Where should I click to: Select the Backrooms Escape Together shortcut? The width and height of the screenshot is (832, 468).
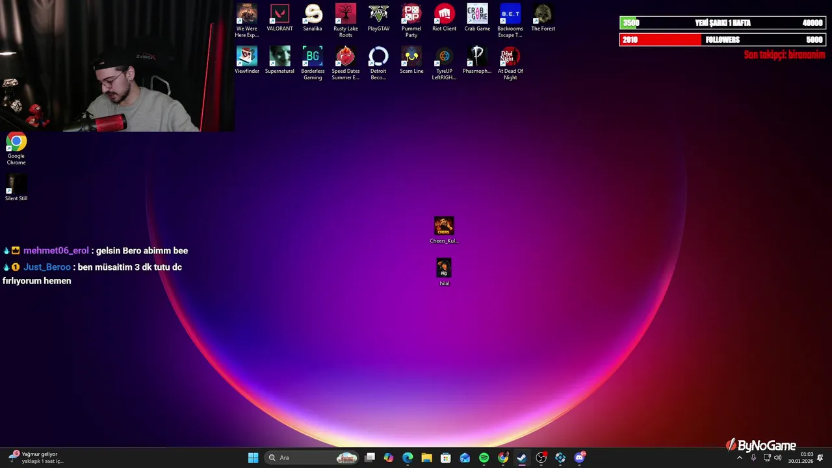(x=510, y=21)
